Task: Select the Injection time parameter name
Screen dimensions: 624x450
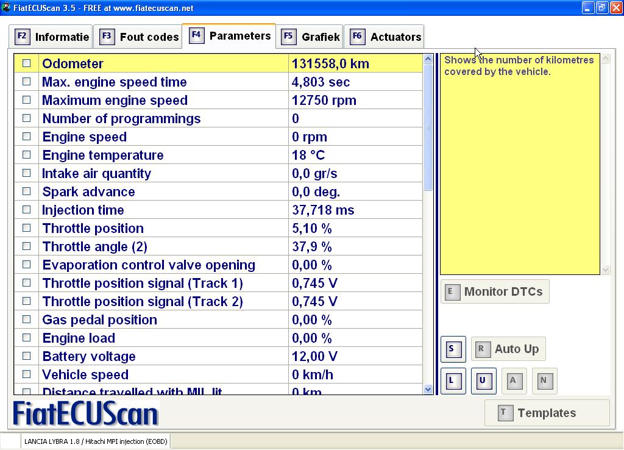Action: point(83,210)
